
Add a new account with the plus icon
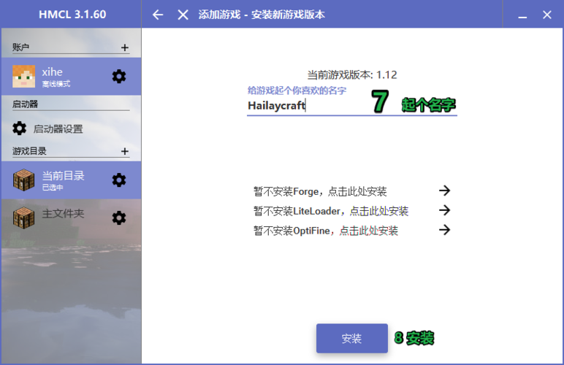(x=124, y=47)
